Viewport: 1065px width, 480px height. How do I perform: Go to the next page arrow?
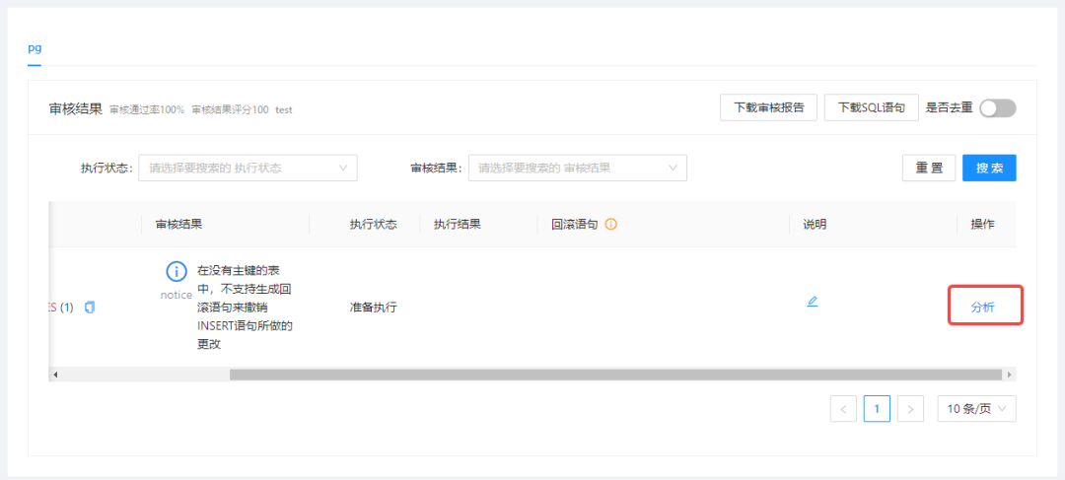click(911, 409)
